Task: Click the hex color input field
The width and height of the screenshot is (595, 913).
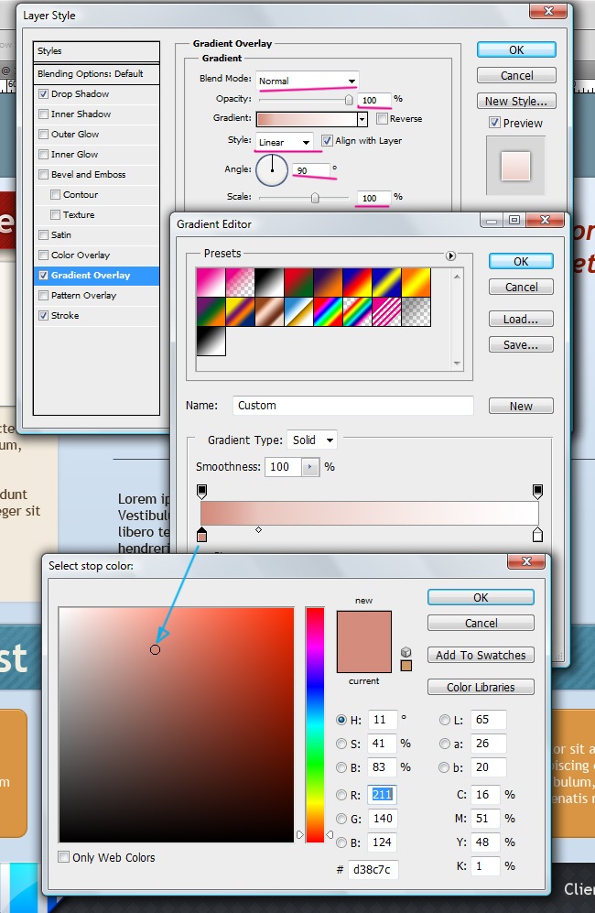Action: click(x=373, y=869)
